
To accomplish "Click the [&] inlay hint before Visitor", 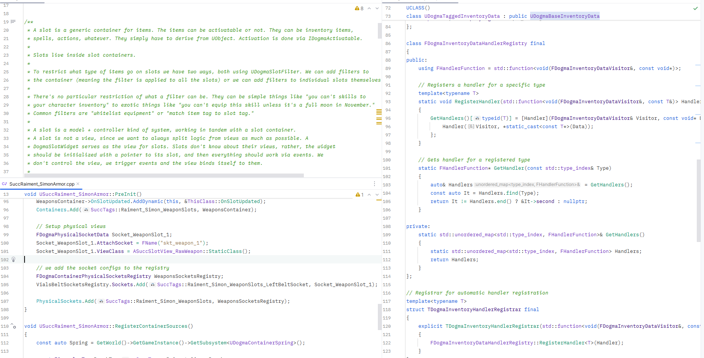I will [471, 127].
